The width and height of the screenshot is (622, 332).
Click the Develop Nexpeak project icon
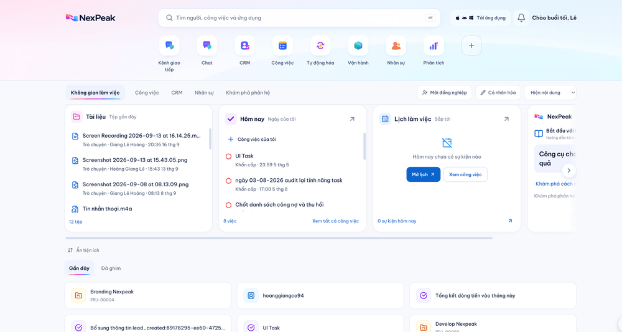point(423,327)
